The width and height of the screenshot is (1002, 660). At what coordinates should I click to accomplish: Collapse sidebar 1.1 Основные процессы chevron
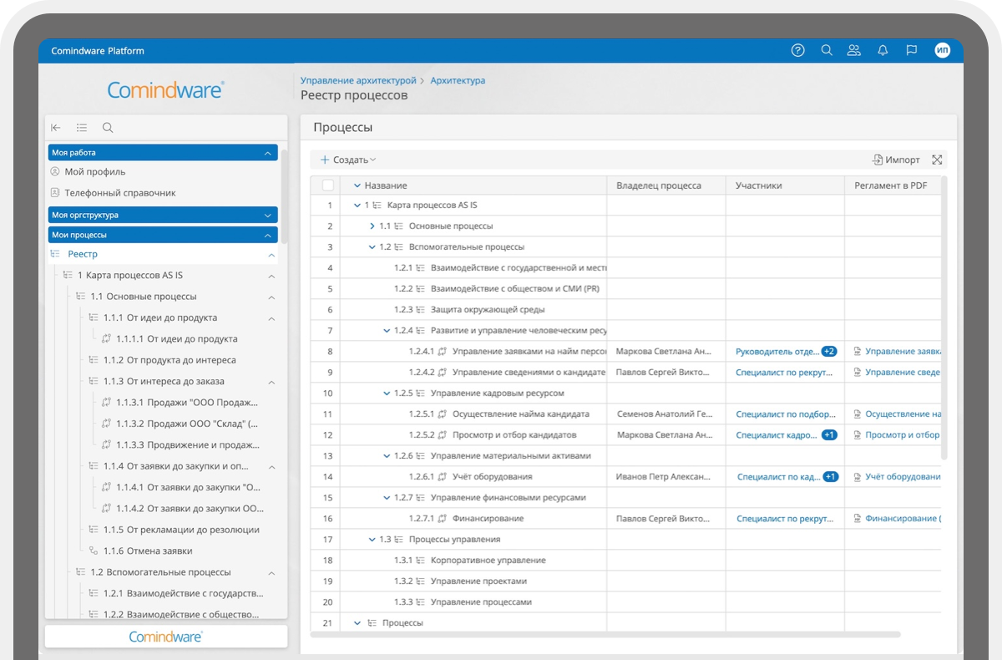coord(271,297)
